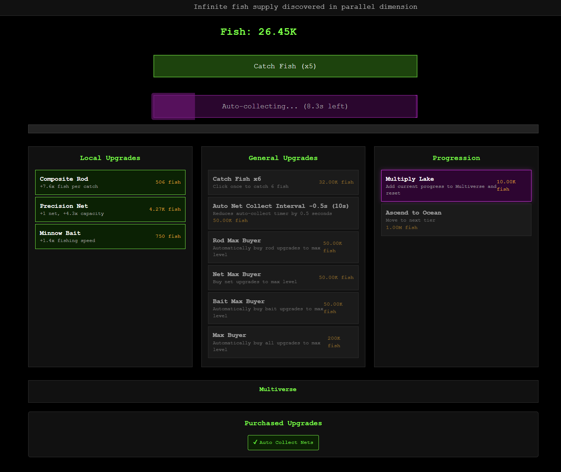Click the parallel dimension news ticker

point(305,7)
